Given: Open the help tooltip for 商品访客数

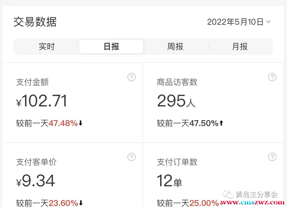Looking at the screenshot, I should 272,77.
